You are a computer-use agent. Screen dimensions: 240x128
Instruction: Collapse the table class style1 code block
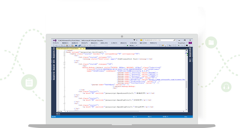tap(64, 54)
